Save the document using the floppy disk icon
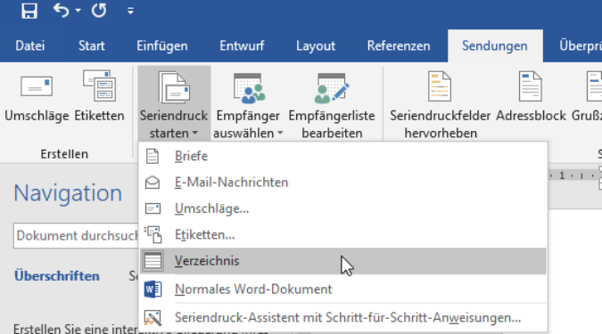This screenshot has width=602, height=334. [x=29, y=11]
